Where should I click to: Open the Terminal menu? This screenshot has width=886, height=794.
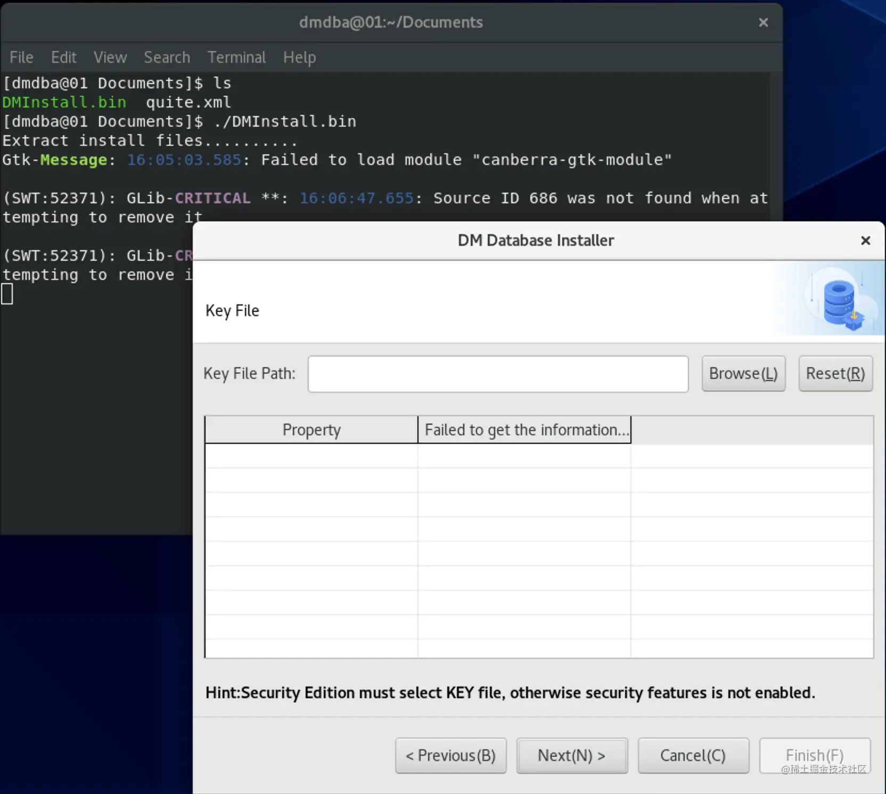click(236, 57)
